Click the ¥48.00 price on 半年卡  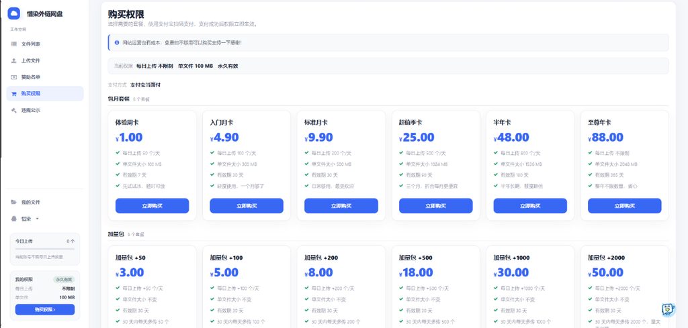[x=511, y=138]
